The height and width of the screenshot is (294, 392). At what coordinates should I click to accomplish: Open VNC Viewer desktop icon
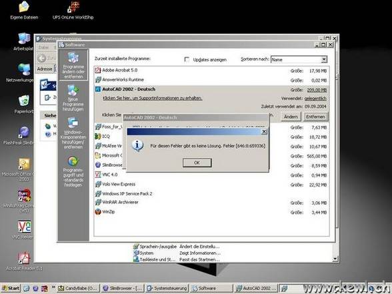pos(24,229)
